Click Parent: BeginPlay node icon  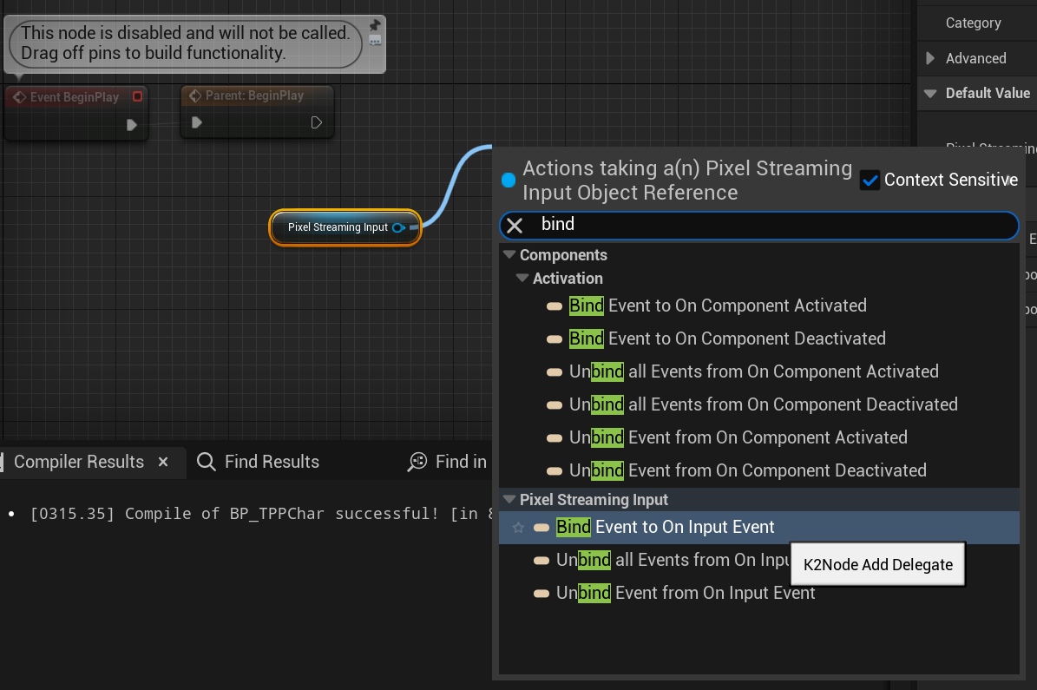195,96
